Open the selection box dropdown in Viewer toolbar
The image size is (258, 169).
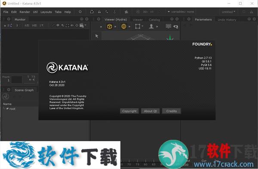point(139,26)
